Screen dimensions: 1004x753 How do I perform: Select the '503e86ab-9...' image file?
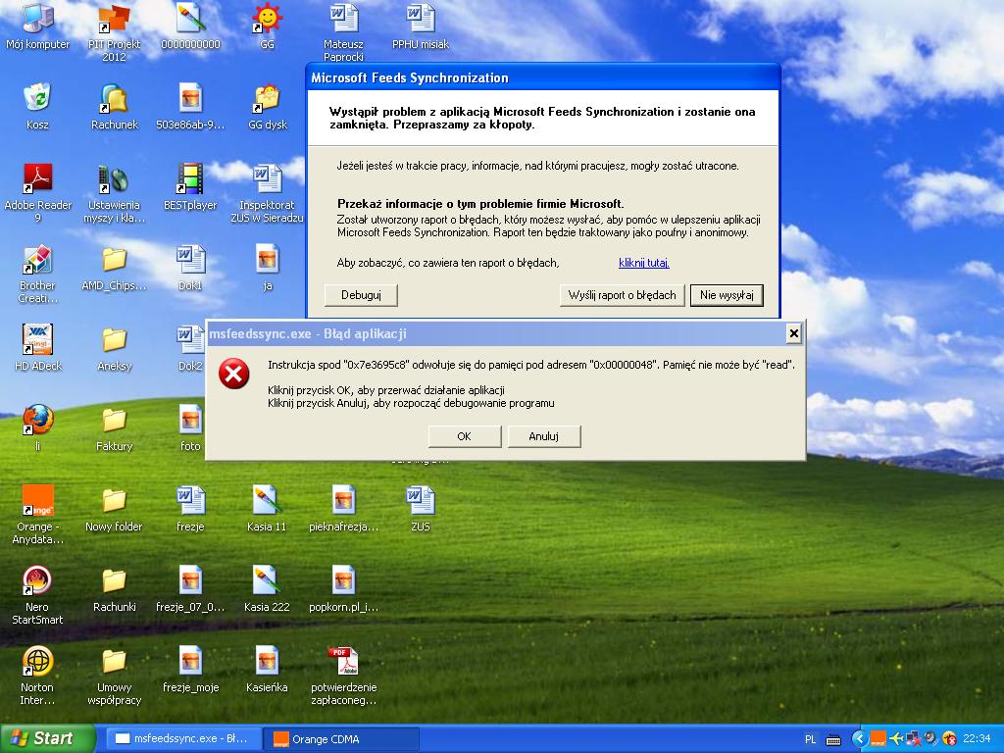point(190,107)
